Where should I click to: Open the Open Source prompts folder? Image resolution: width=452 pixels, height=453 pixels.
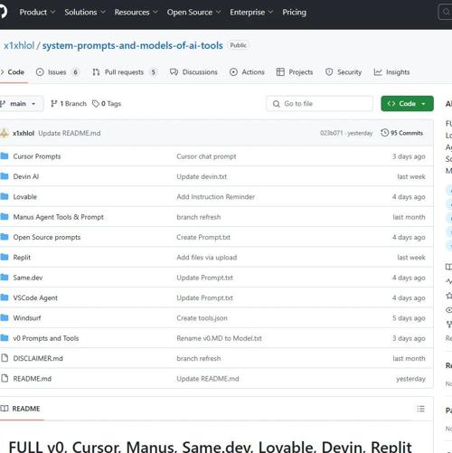[47, 237]
